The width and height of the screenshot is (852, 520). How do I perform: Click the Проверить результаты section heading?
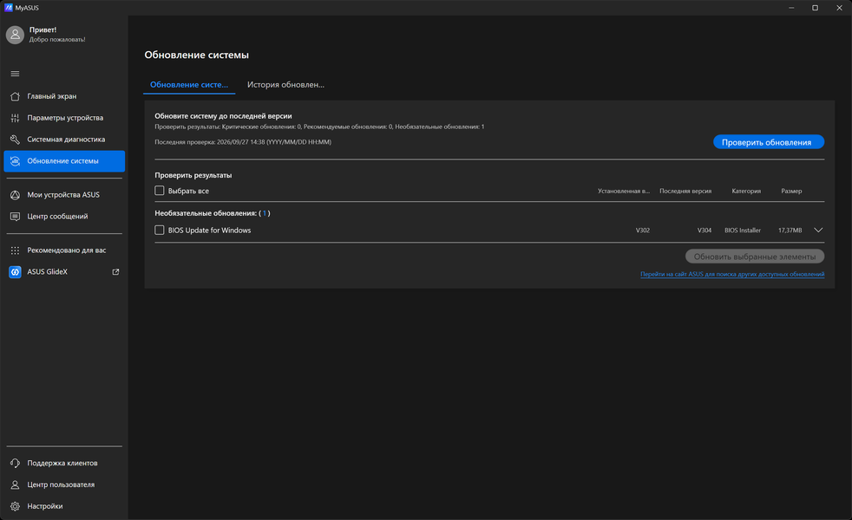tap(193, 175)
